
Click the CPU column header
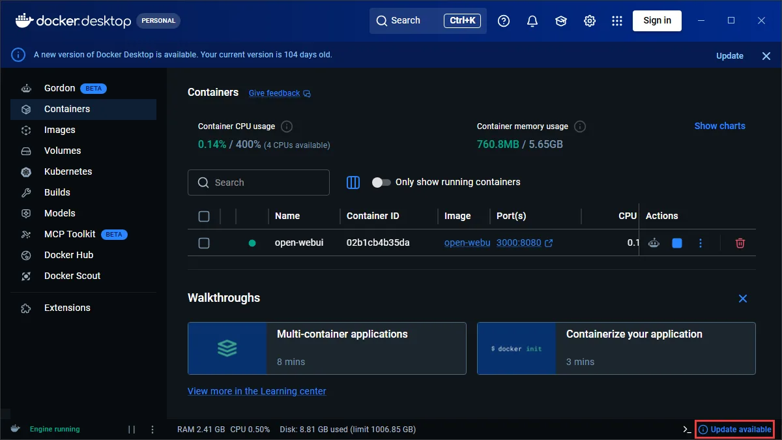[x=628, y=216]
